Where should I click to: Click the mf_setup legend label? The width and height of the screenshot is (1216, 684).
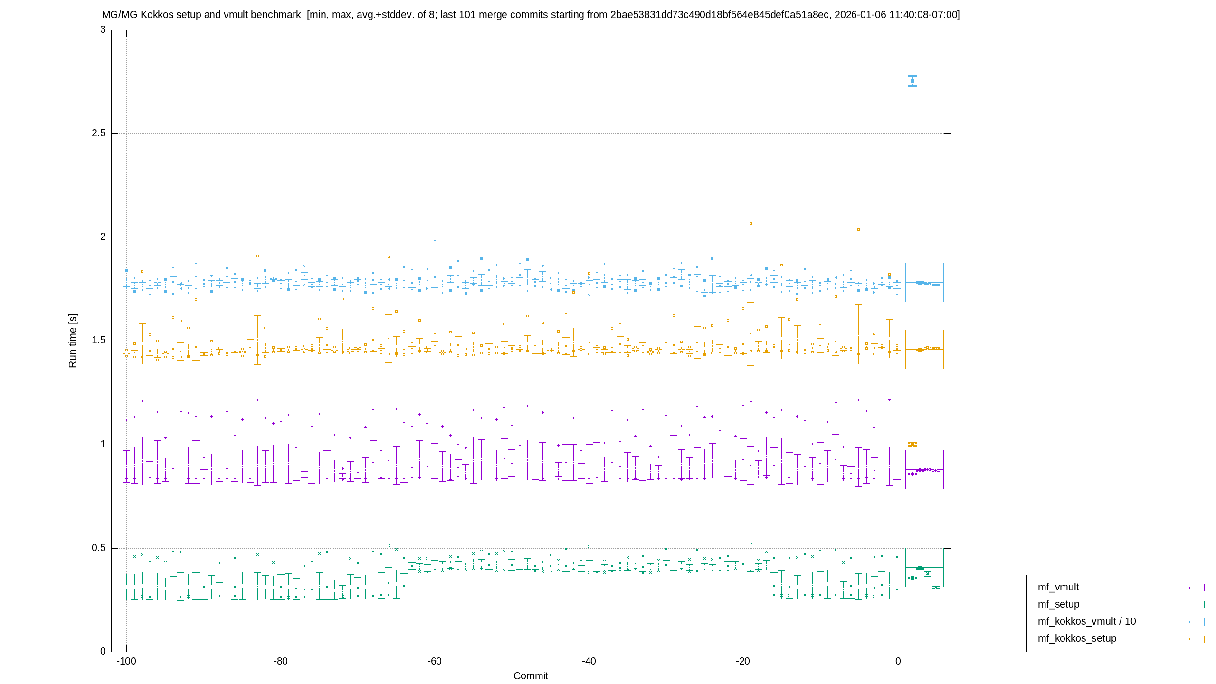[x=1058, y=604]
